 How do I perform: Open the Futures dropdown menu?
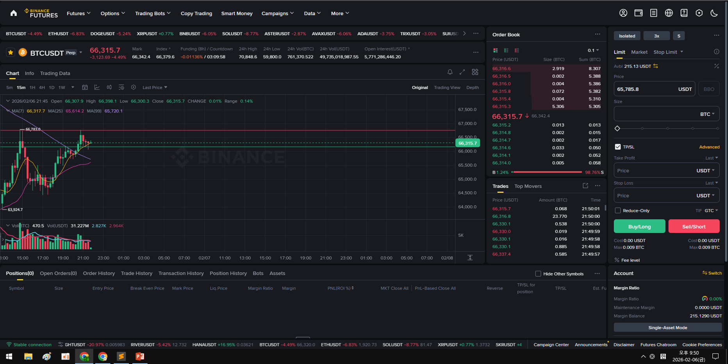pos(79,13)
